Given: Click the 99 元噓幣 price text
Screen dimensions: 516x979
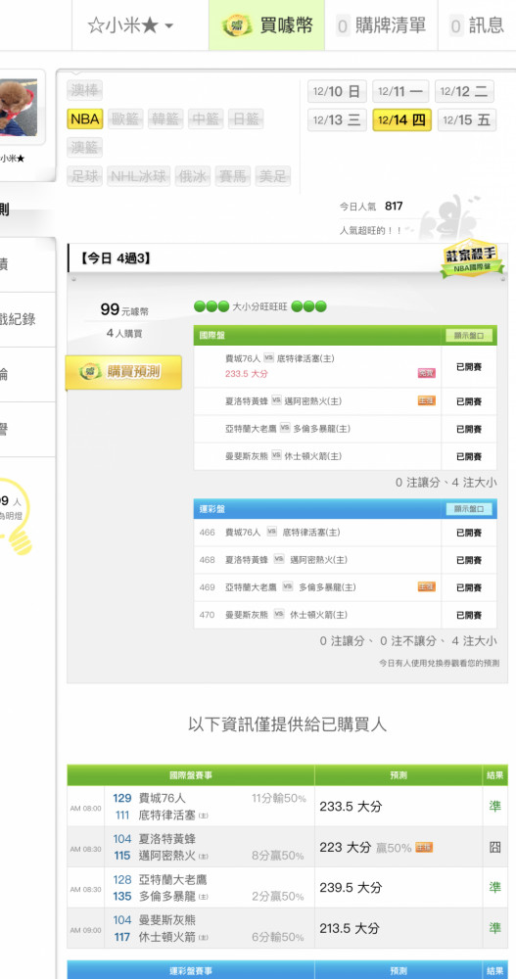Looking at the screenshot, I should tap(124, 309).
